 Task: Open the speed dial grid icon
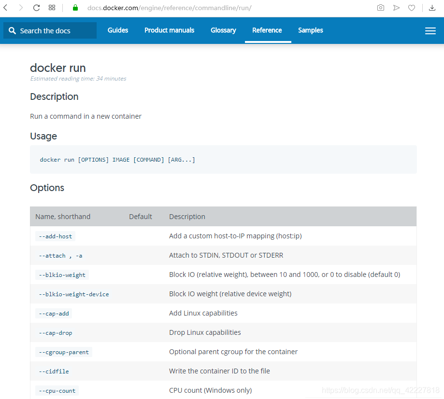pos(52,8)
